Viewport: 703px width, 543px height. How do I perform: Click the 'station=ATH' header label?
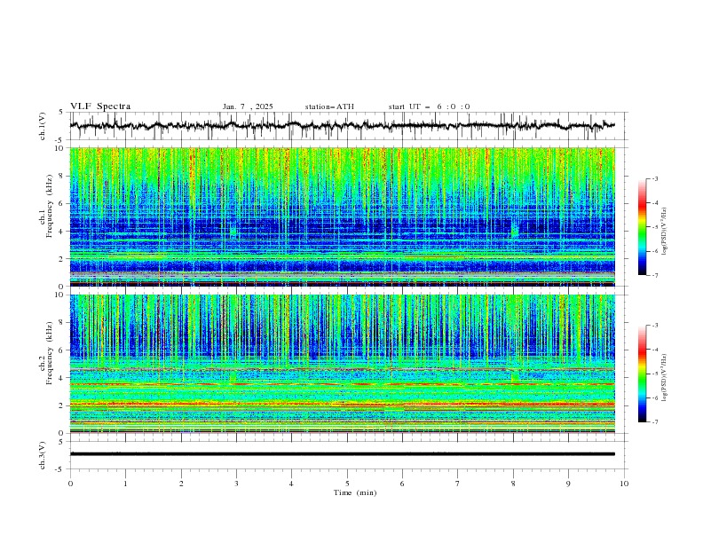(x=329, y=106)
